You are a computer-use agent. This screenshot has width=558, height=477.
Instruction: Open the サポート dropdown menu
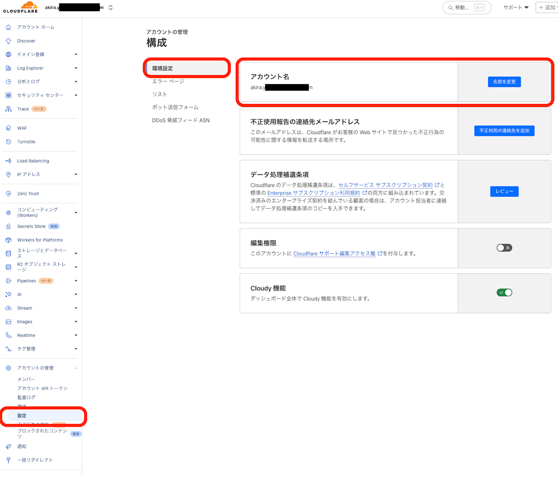(x=516, y=7)
